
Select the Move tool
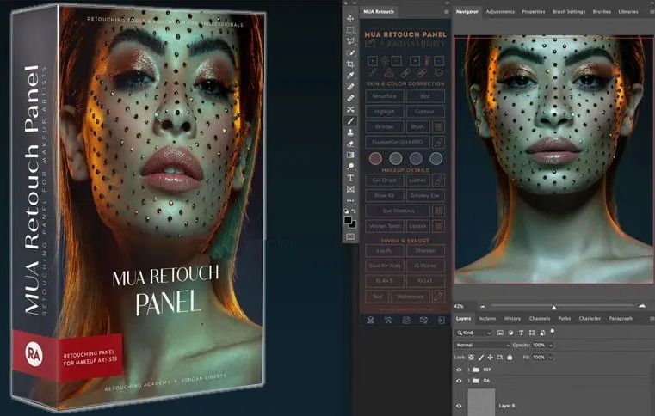point(350,19)
